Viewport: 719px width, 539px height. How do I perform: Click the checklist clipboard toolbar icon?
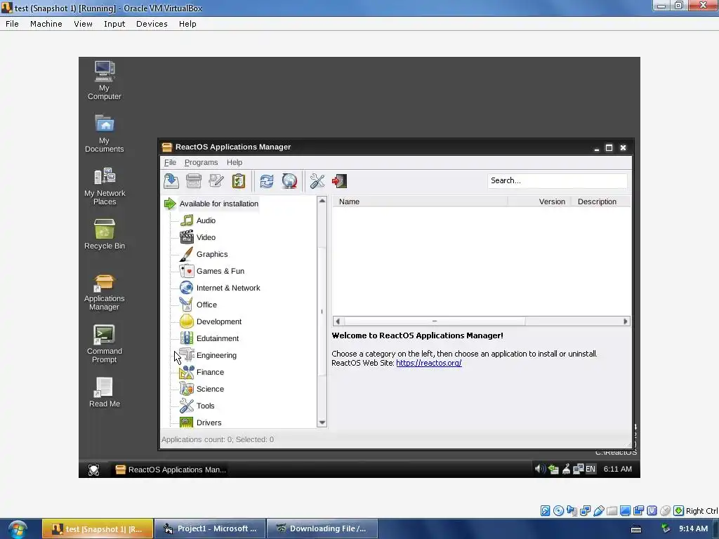coord(239,181)
